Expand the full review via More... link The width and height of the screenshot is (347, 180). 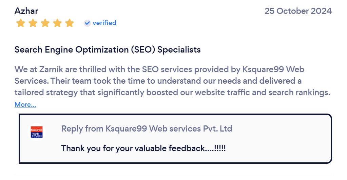coord(25,105)
